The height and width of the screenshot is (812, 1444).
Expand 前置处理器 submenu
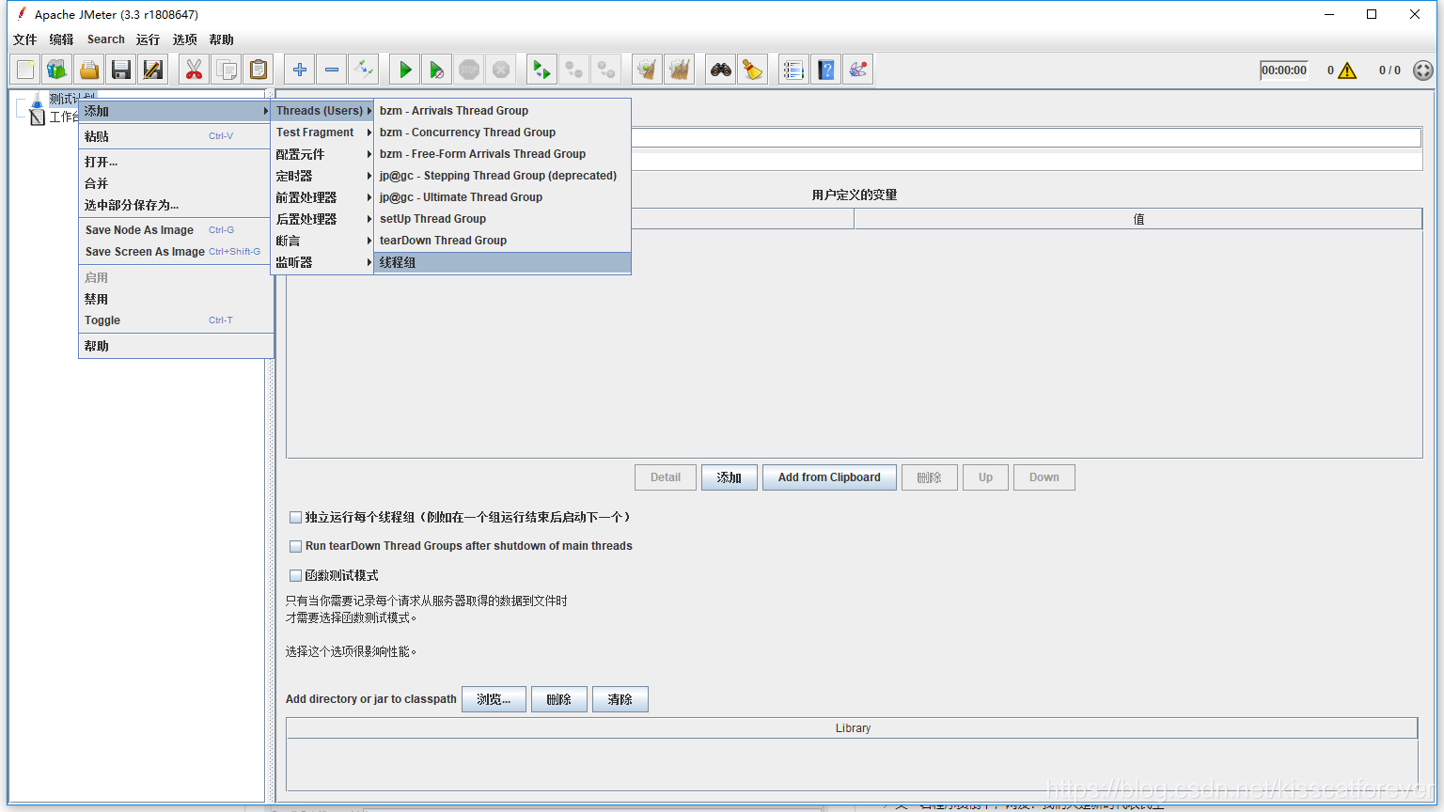click(x=322, y=197)
